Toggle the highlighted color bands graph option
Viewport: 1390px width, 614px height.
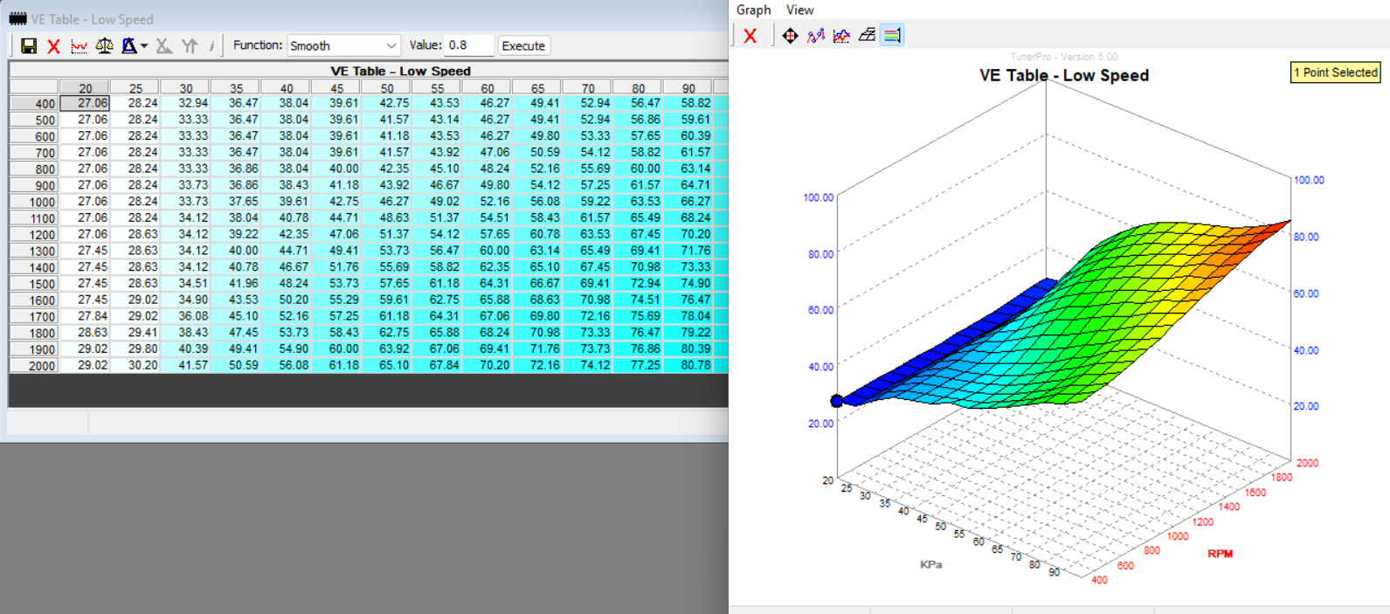[892, 36]
